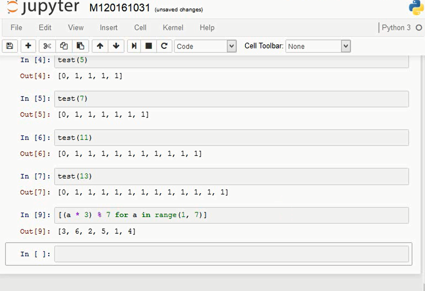Save notebook with the floppy disk icon
The image size is (425, 291).
[x=10, y=46]
